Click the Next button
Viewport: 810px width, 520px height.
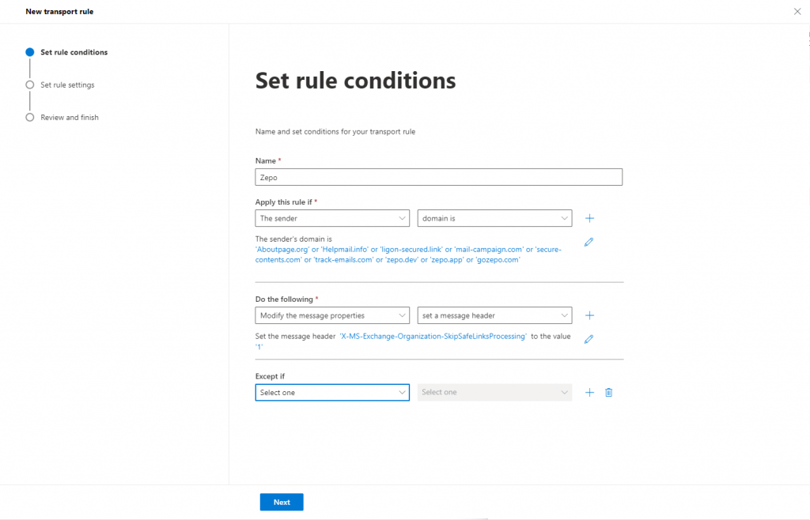point(282,502)
